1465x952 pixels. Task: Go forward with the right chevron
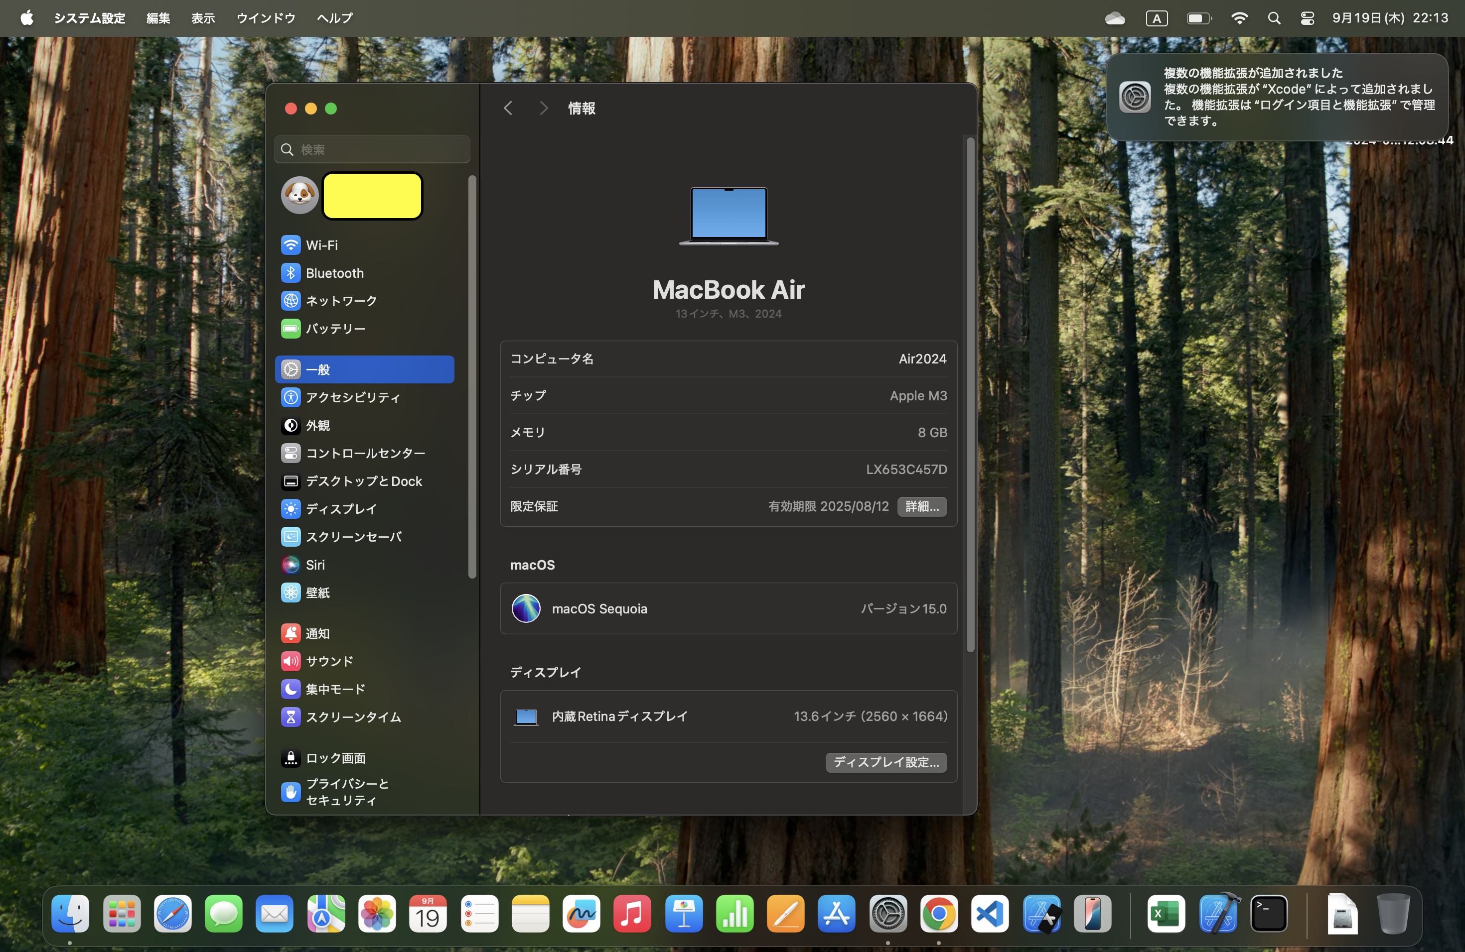pos(543,108)
